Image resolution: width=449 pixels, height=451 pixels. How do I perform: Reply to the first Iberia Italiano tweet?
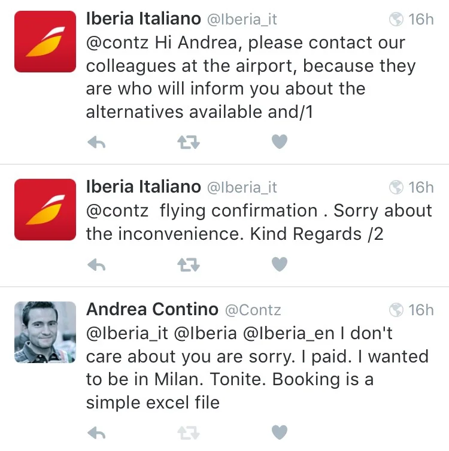(96, 142)
